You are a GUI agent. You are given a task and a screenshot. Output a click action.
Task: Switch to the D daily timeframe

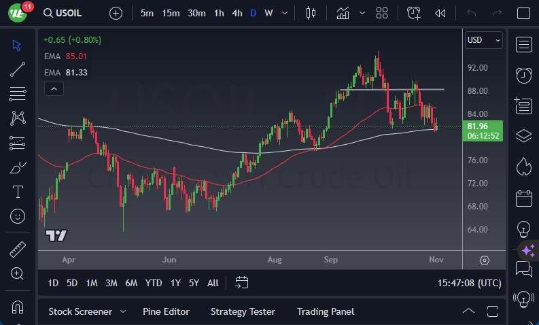253,13
